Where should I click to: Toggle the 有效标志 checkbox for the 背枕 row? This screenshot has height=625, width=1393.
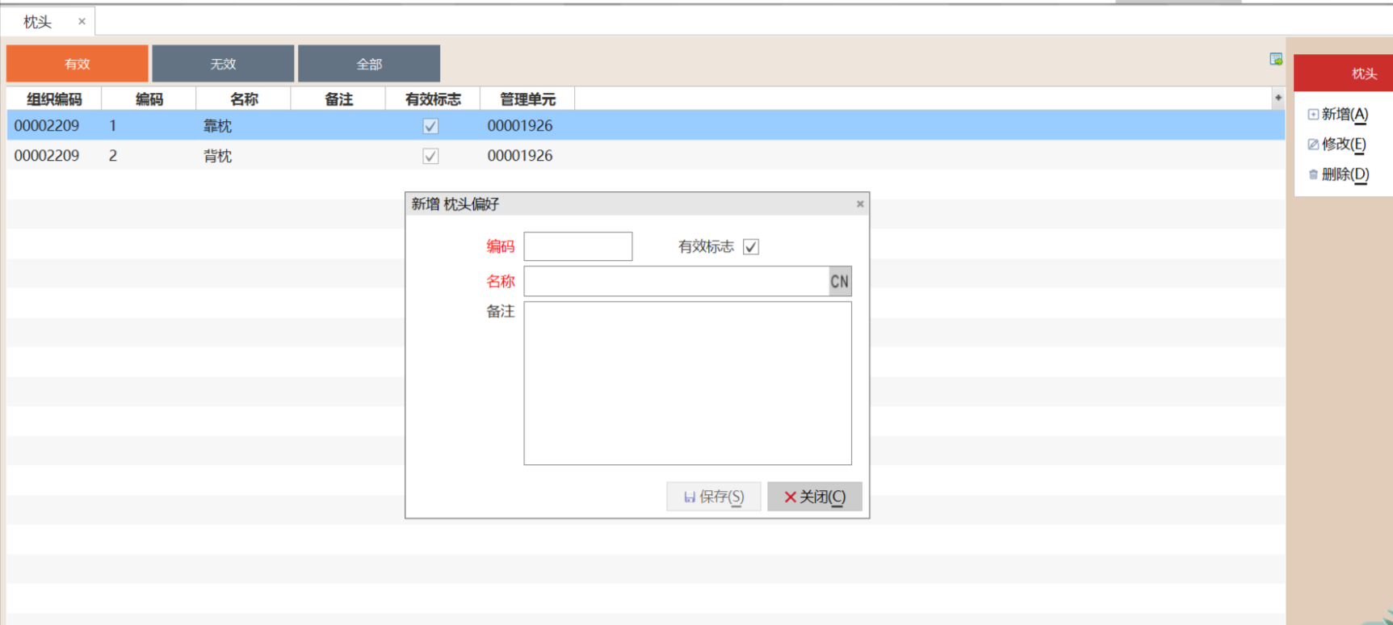click(x=430, y=156)
